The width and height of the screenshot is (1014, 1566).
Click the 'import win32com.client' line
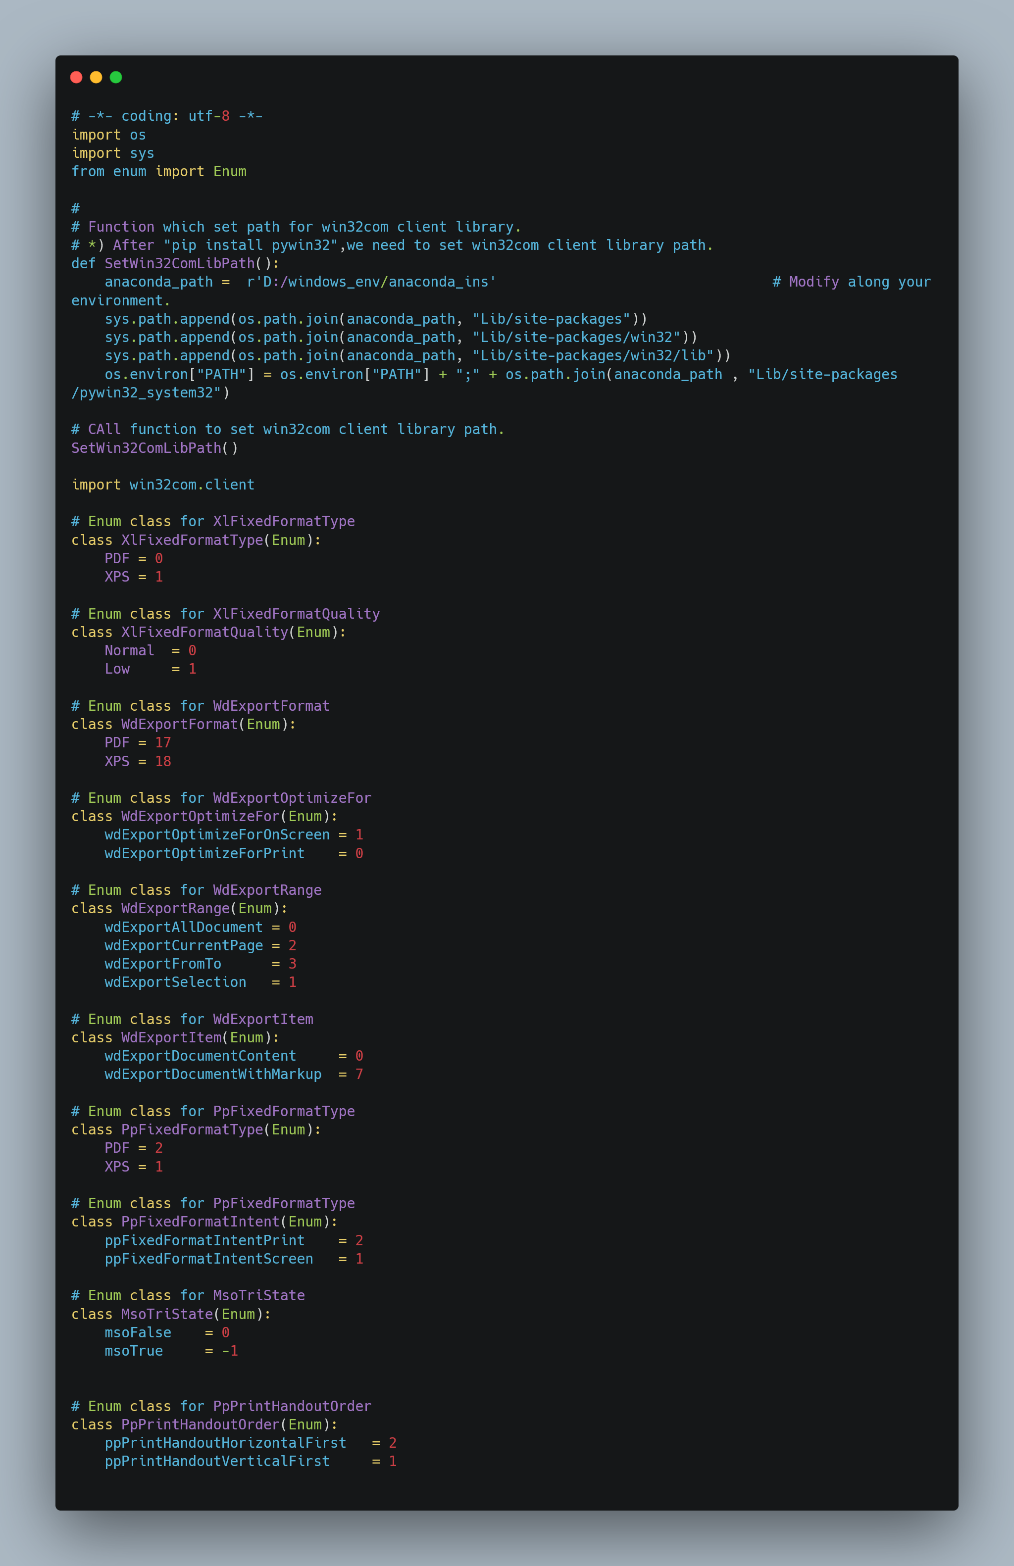(x=162, y=484)
